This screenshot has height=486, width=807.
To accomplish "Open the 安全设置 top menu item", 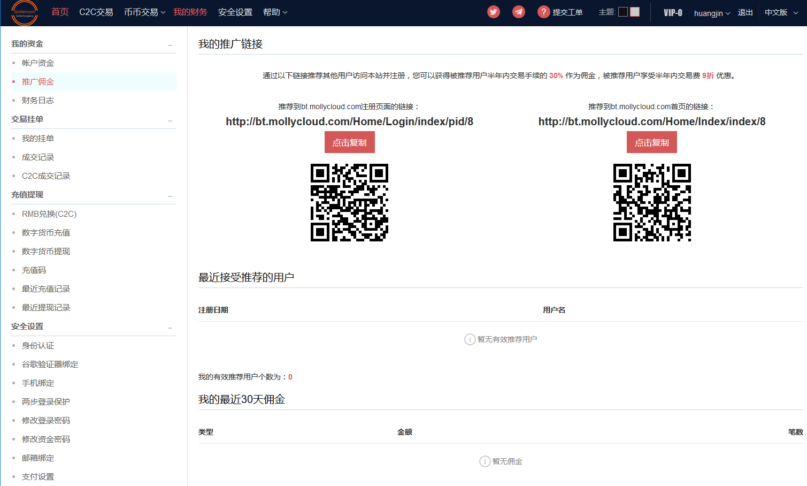I will (235, 12).
